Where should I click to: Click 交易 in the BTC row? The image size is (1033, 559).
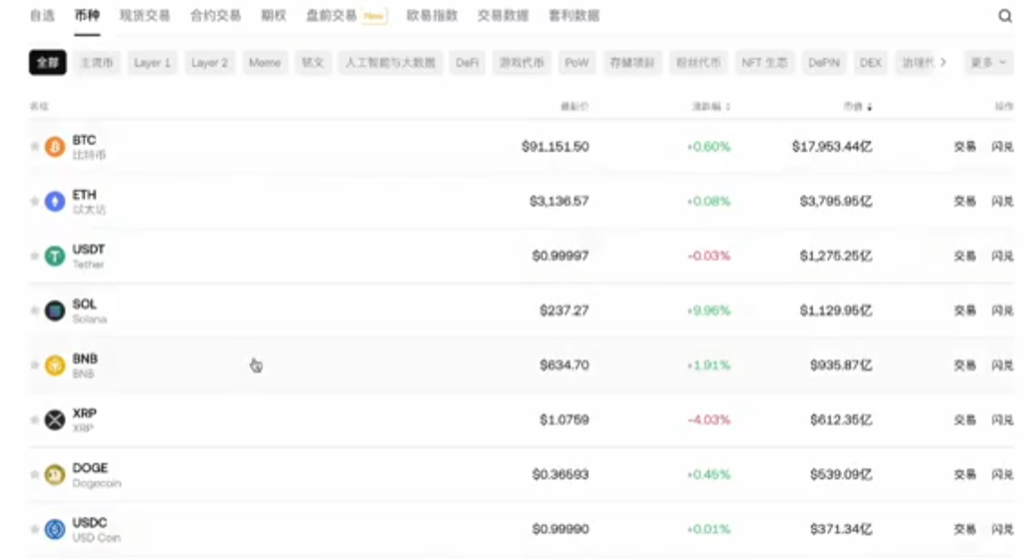965,146
